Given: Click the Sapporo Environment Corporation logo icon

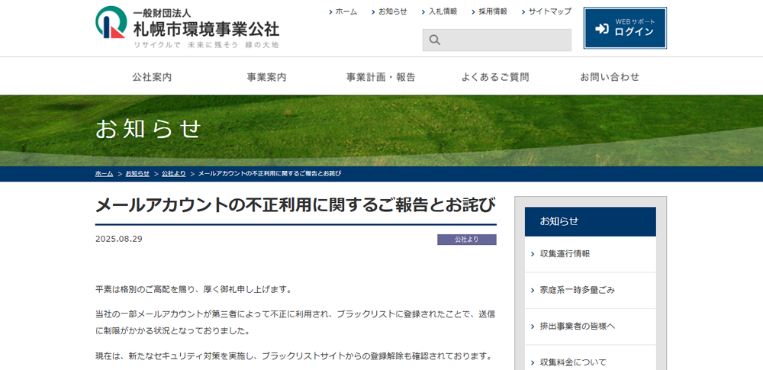Looking at the screenshot, I should 111,22.
